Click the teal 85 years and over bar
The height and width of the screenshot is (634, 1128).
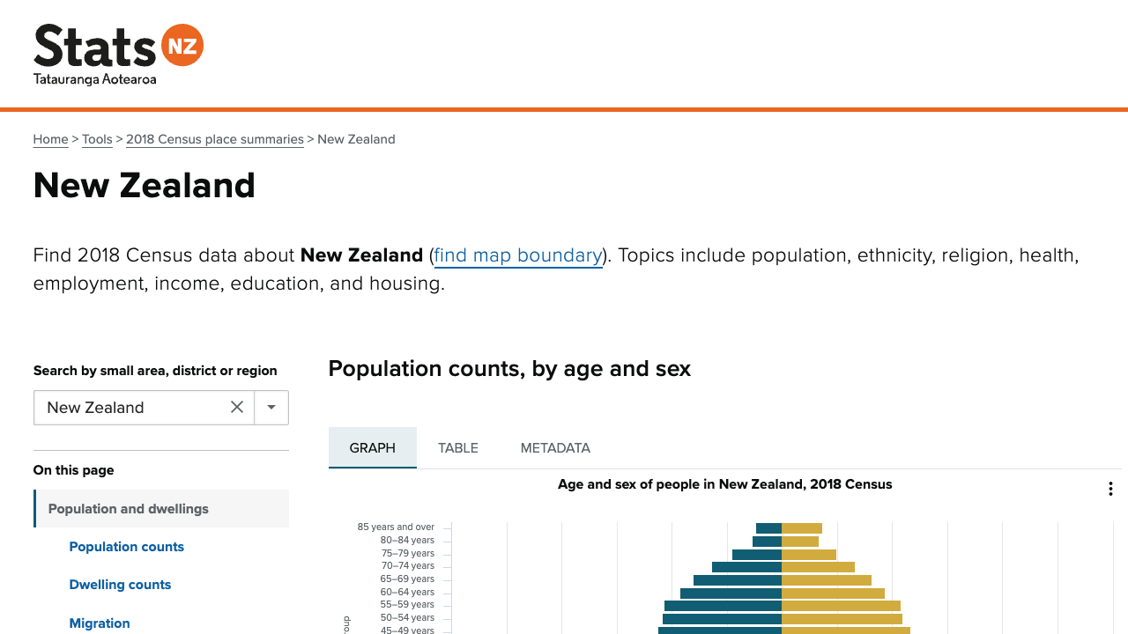click(x=768, y=528)
